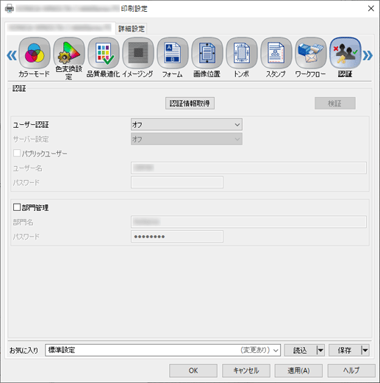
Task: Click the 適用(A) button
Action: coord(298,371)
